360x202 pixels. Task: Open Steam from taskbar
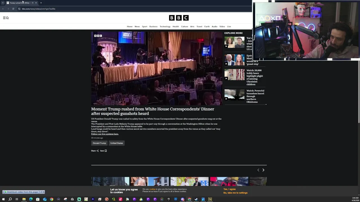(196, 199)
